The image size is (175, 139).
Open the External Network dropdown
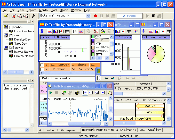[x=88, y=16]
